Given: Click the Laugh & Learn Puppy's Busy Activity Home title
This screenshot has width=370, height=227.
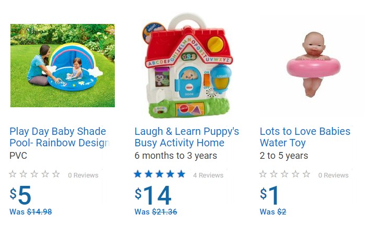Looking at the screenshot, I should click(x=186, y=137).
